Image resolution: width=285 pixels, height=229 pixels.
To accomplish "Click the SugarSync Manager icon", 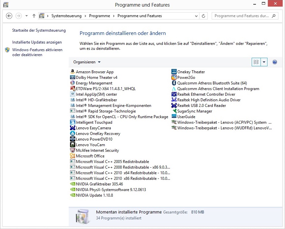I will pos(174,111).
